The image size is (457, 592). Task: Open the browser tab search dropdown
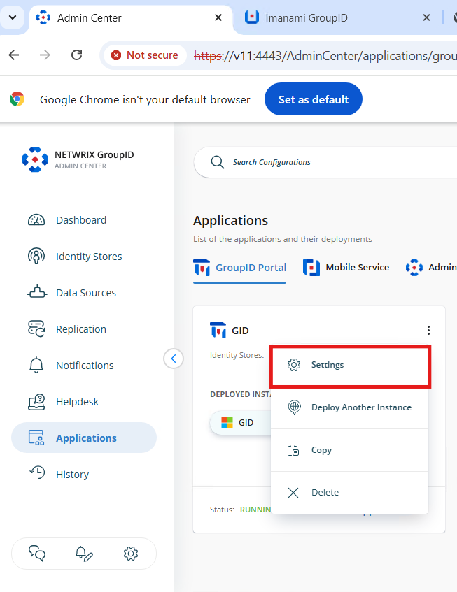click(13, 17)
